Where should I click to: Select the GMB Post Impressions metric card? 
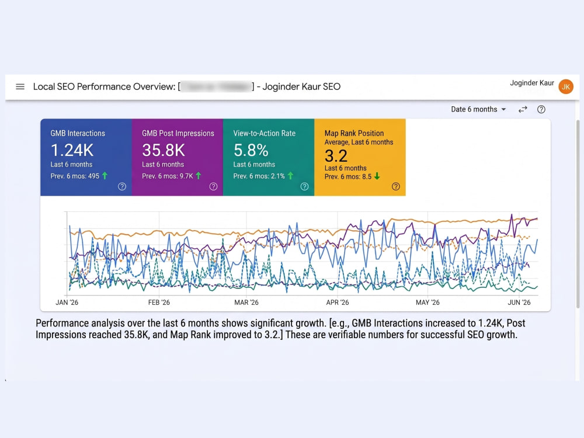click(x=178, y=157)
